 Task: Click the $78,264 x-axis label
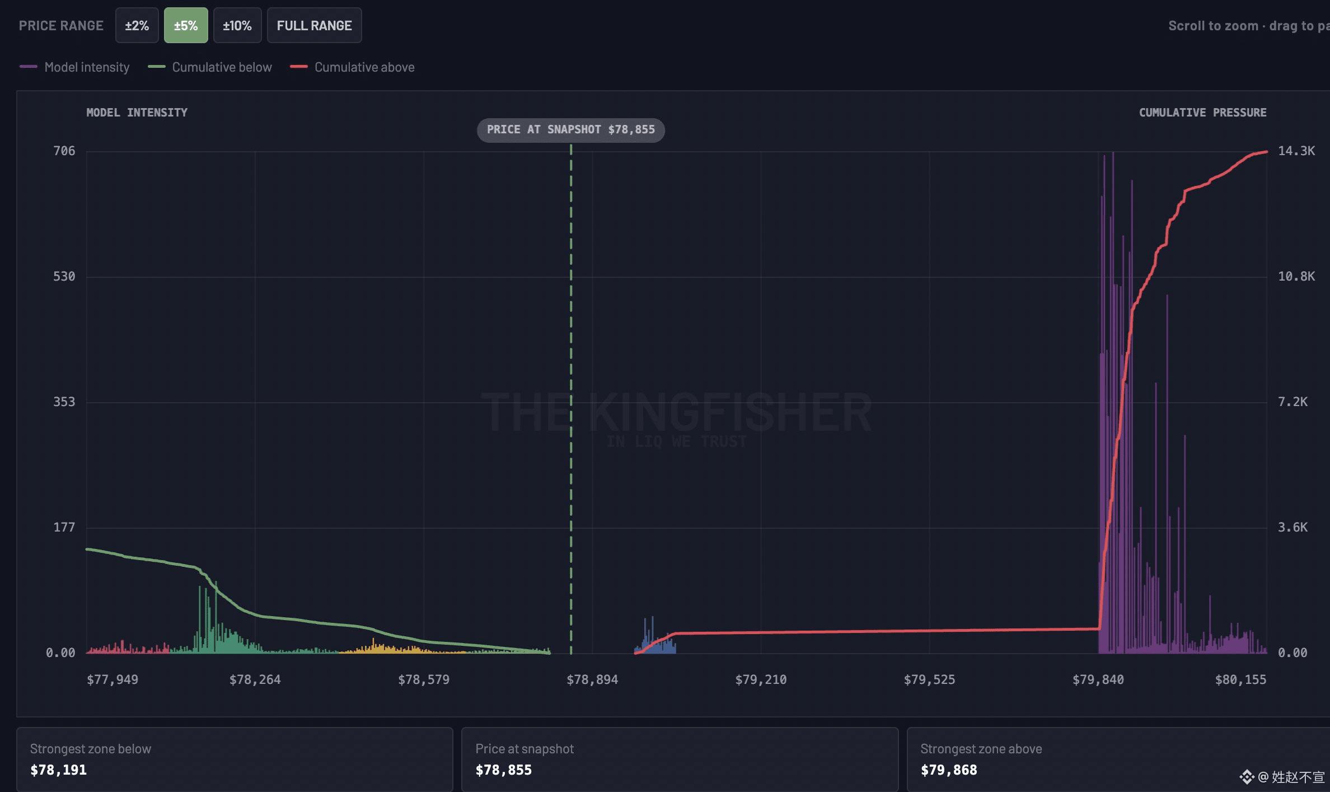(x=255, y=679)
